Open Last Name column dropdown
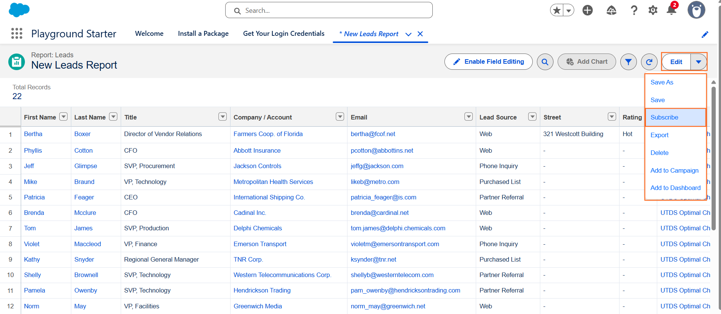Image resolution: width=721 pixels, height=314 pixels. [x=113, y=117]
